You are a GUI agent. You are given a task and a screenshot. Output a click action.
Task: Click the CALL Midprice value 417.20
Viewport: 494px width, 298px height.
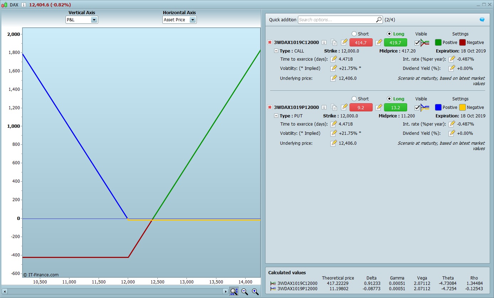point(408,51)
